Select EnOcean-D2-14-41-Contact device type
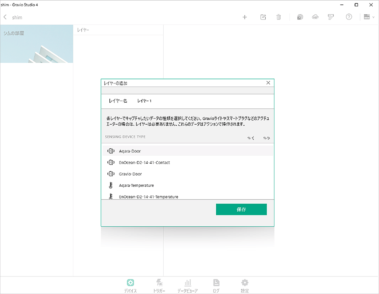The image size is (379, 294). [x=187, y=162]
